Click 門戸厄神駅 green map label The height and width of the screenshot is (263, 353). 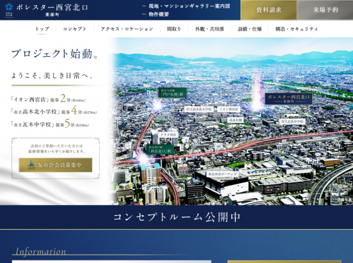click(x=173, y=93)
